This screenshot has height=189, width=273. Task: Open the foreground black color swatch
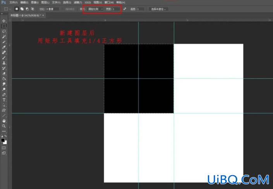(x=3, y=140)
